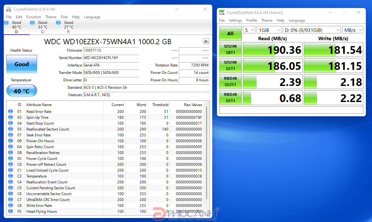This screenshot has height=222, width=372.
Task: Click the Load/Unload Cycle Count status orb
Action: click(x=11, y=170)
